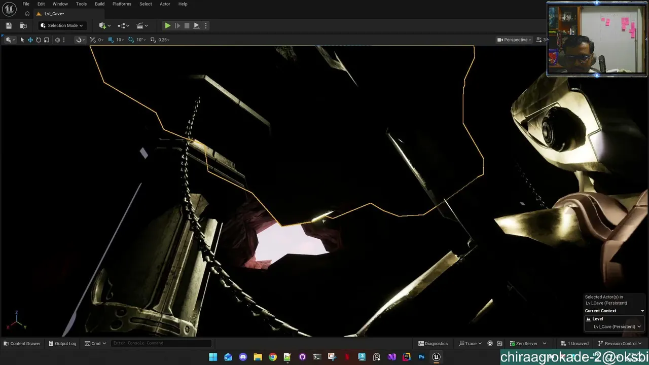Open the surface snapping value dropdown showing 0

click(x=101, y=40)
